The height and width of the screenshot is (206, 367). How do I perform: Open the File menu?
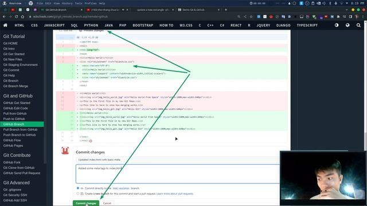[x=40, y=3]
